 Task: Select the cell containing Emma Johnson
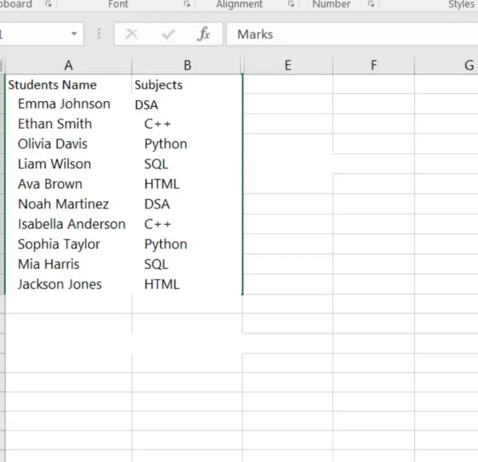pyautogui.click(x=69, y=104)
